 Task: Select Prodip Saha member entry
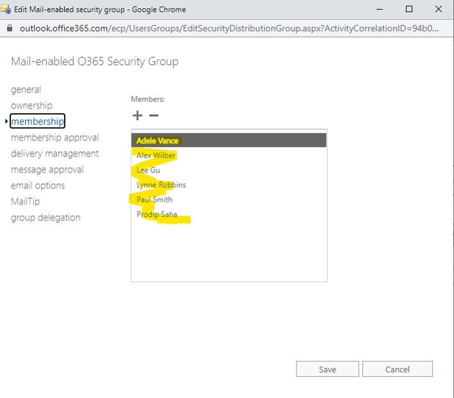tap(229, 214)
